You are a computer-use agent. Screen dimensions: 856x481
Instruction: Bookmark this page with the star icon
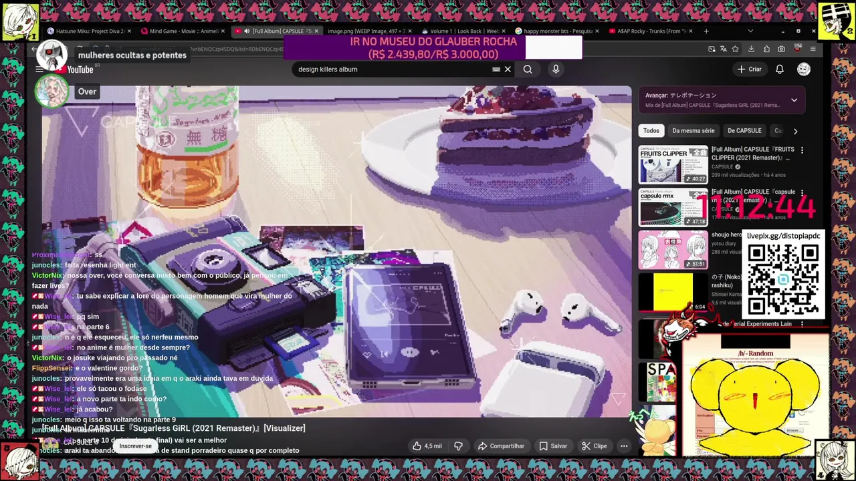coord(735,49)
